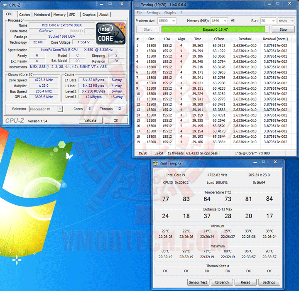Expand the Run count dropdown in LinX
This screenshot has height=291, width=299.
point(273,21)
